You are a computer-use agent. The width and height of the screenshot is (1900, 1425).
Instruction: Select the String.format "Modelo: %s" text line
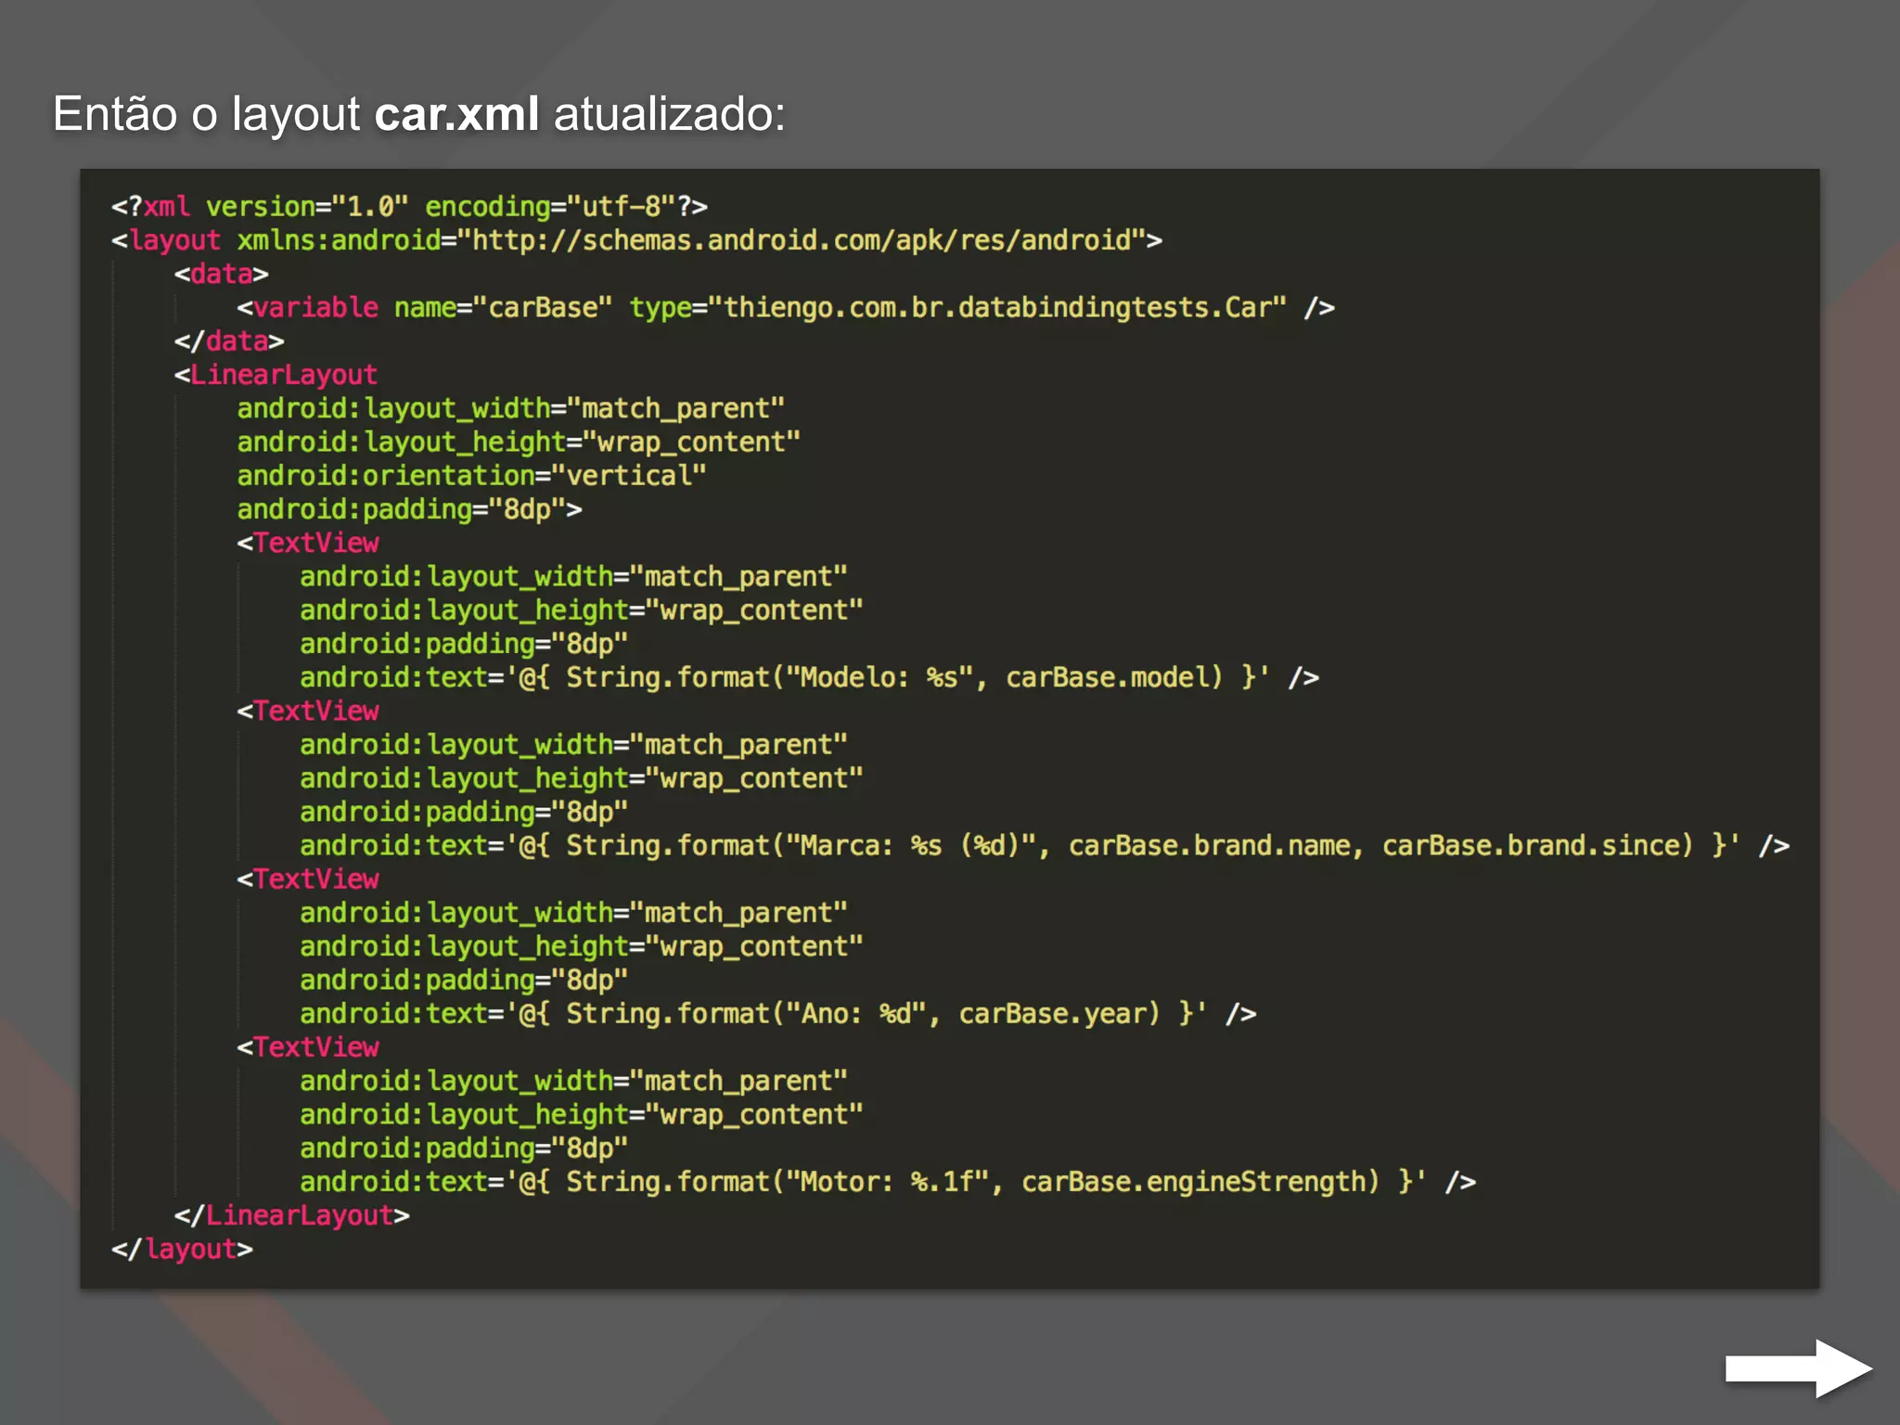[809, 677]
